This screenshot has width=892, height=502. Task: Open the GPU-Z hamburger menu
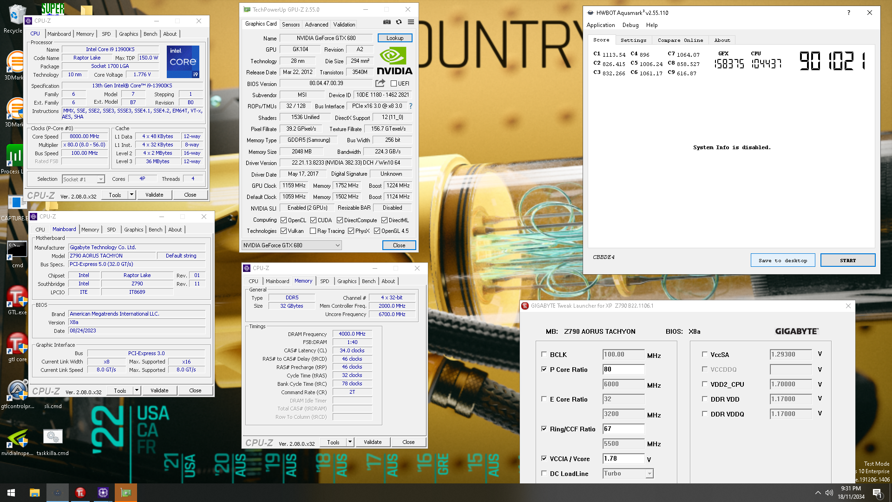pyautogui.click(x=411, y=22)
